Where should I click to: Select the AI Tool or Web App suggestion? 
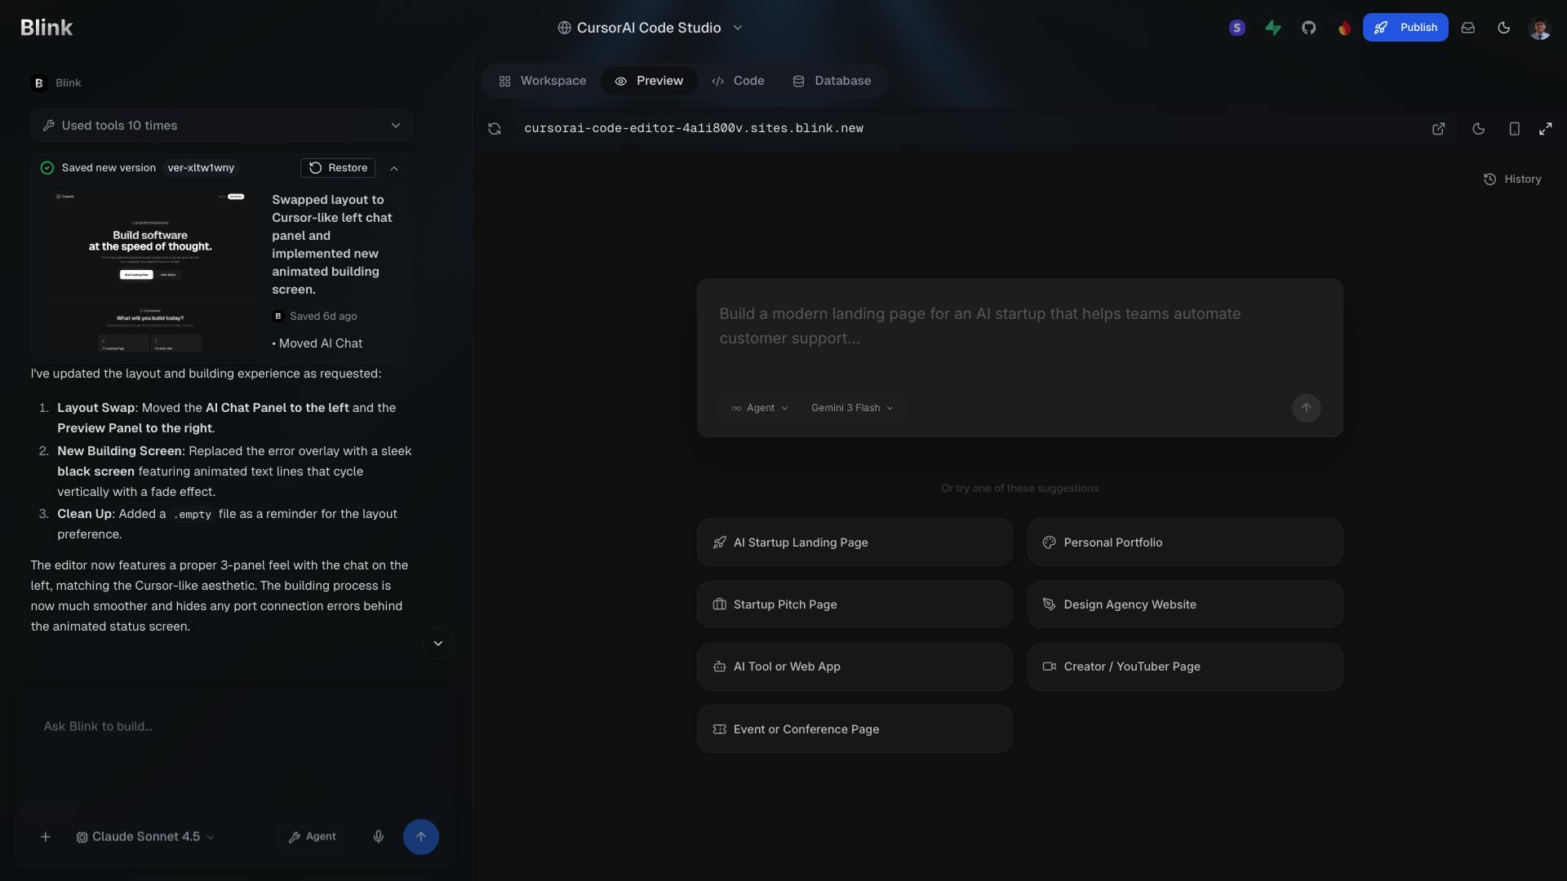[x=855, y=666]
